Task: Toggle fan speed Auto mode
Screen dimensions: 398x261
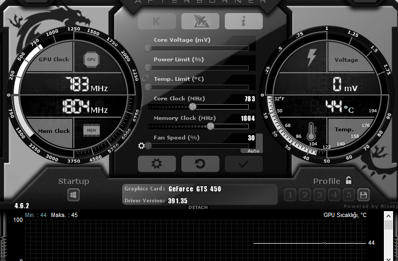Action: coord(253,151)
